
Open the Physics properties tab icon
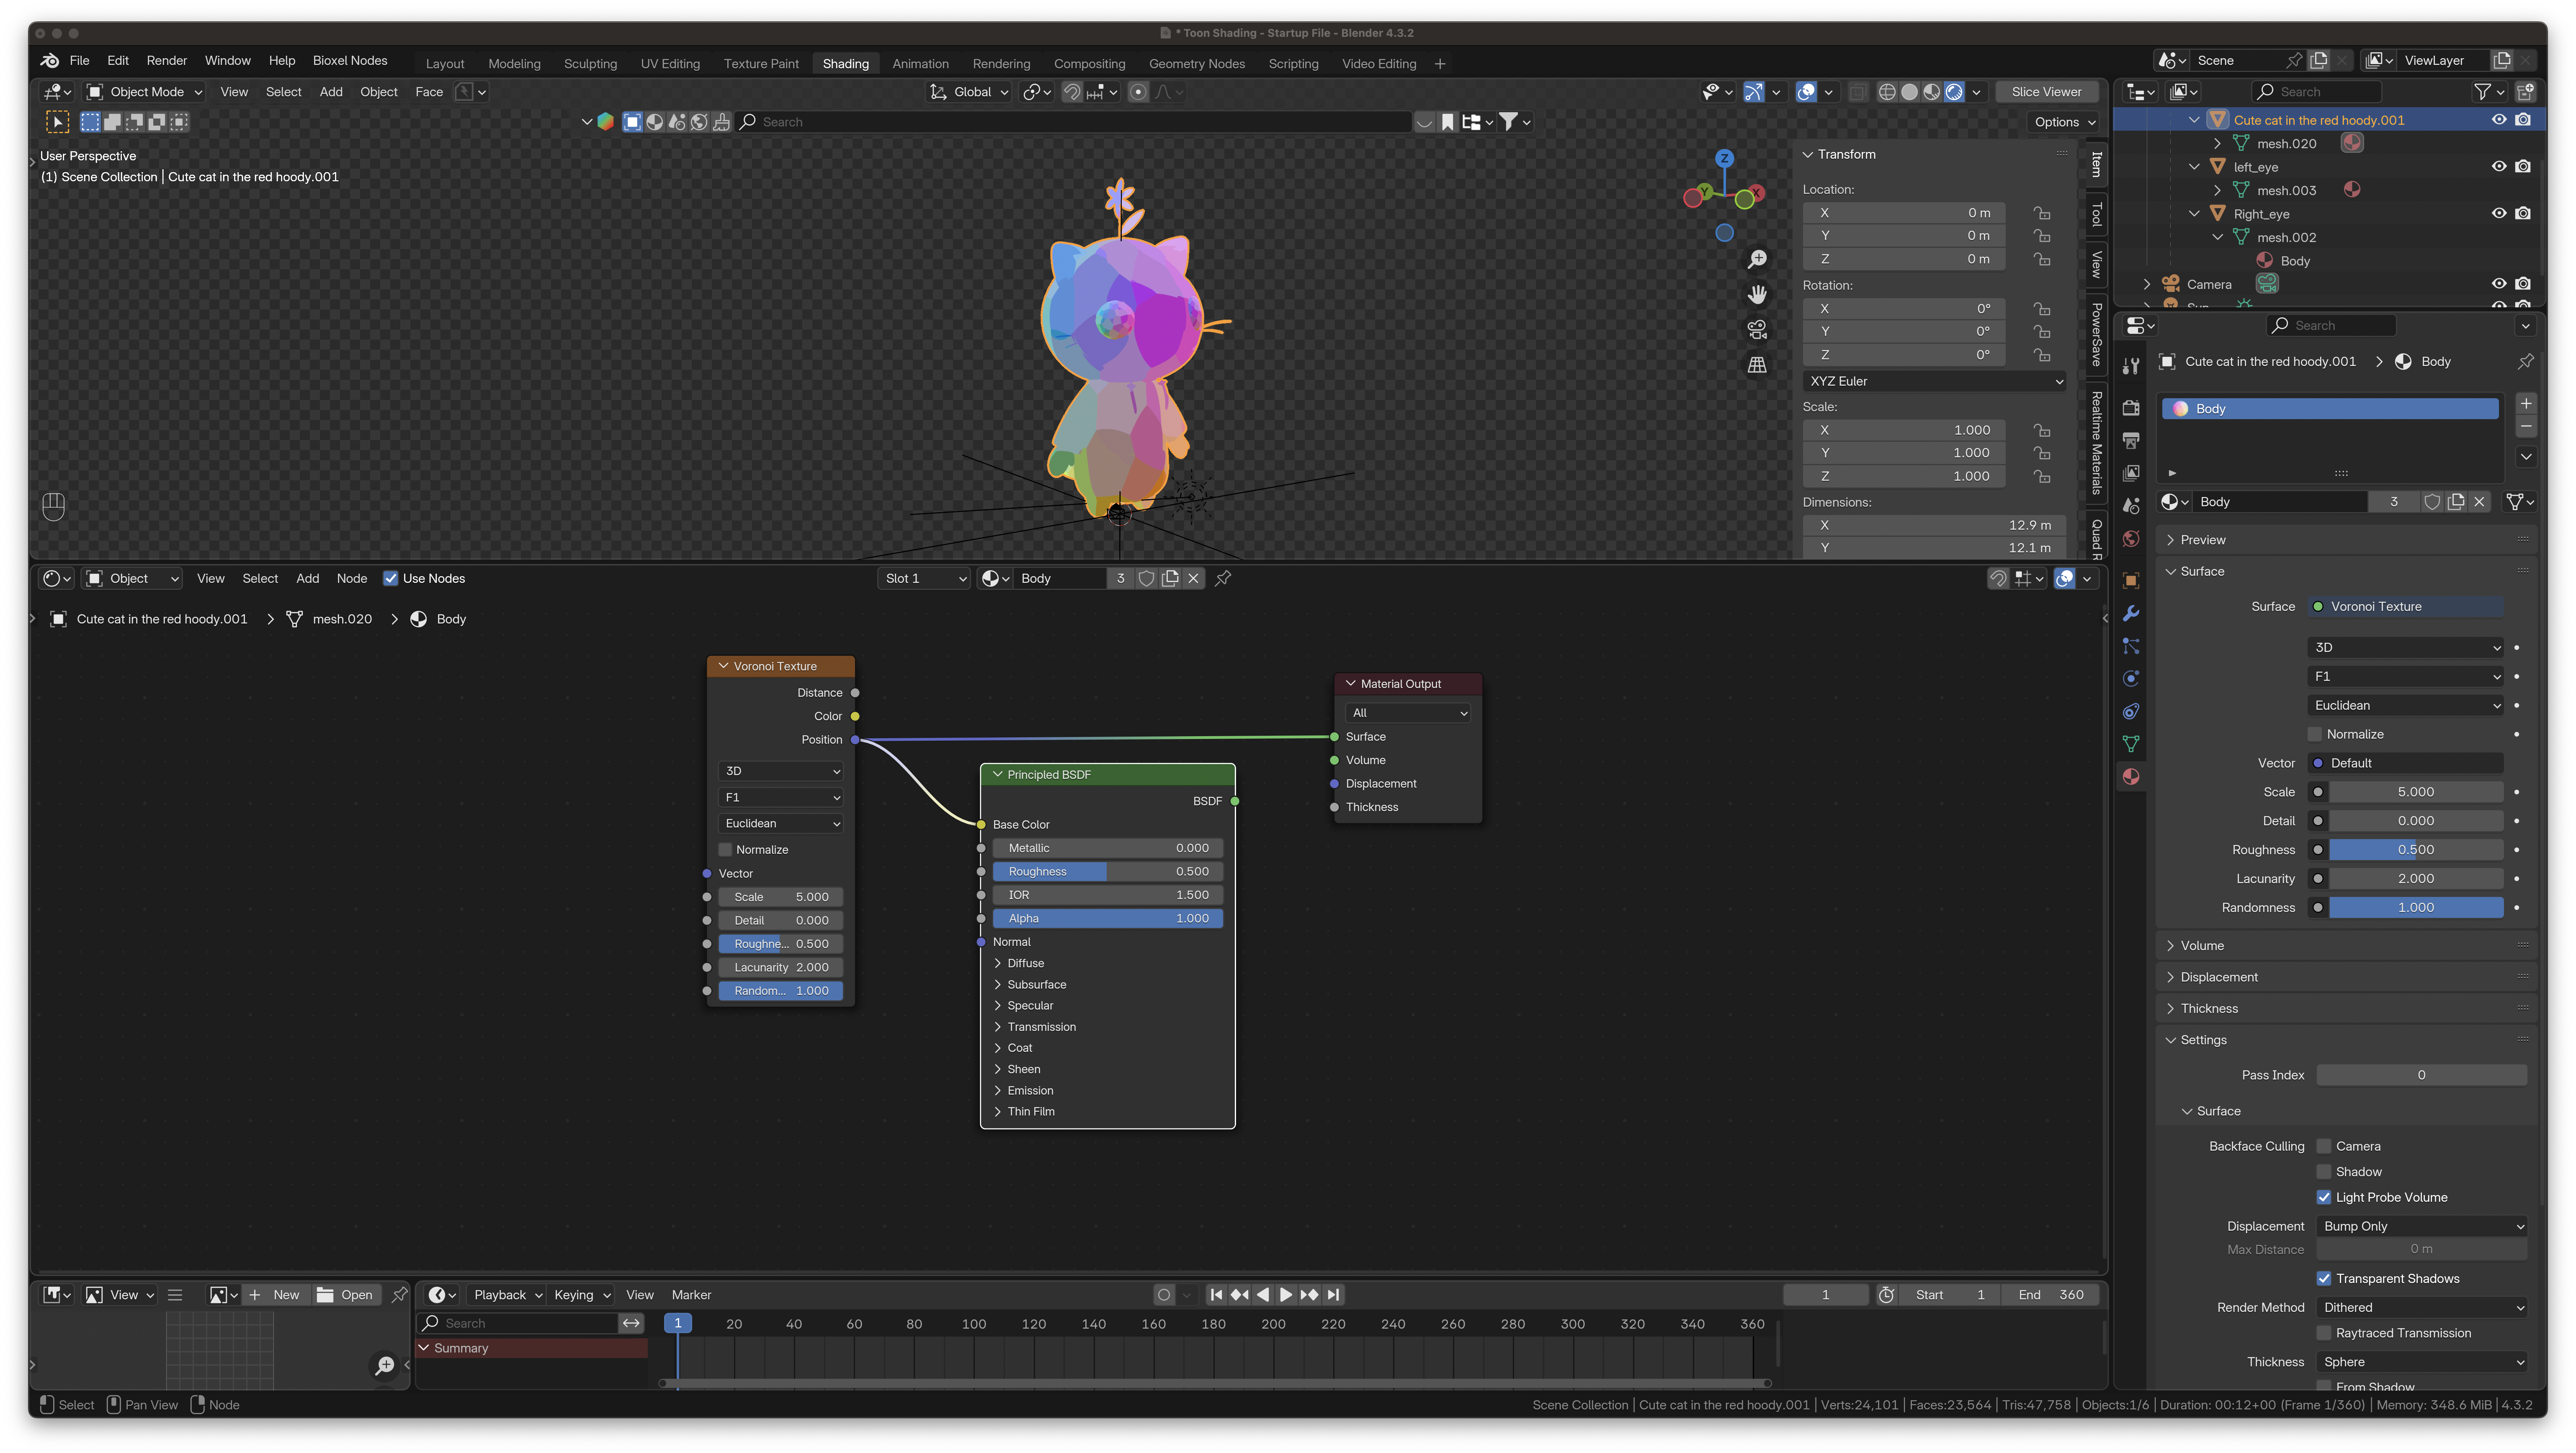[x=2131, y=679]
